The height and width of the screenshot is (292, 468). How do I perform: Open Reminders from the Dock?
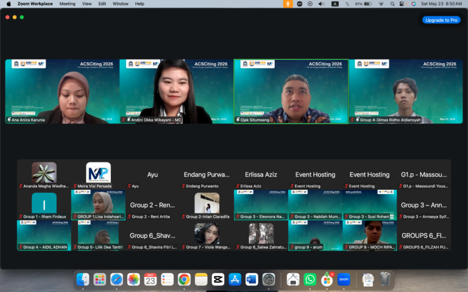167,279
